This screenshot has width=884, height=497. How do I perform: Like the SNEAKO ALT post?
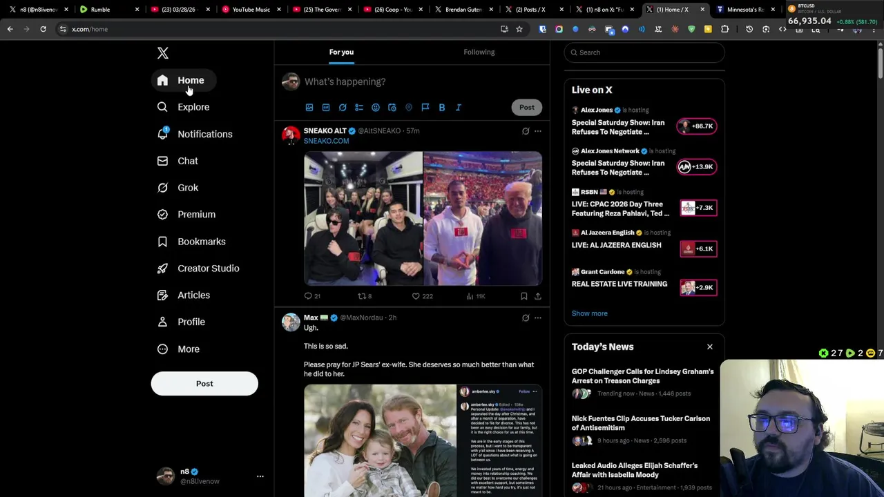pos(422,296)
